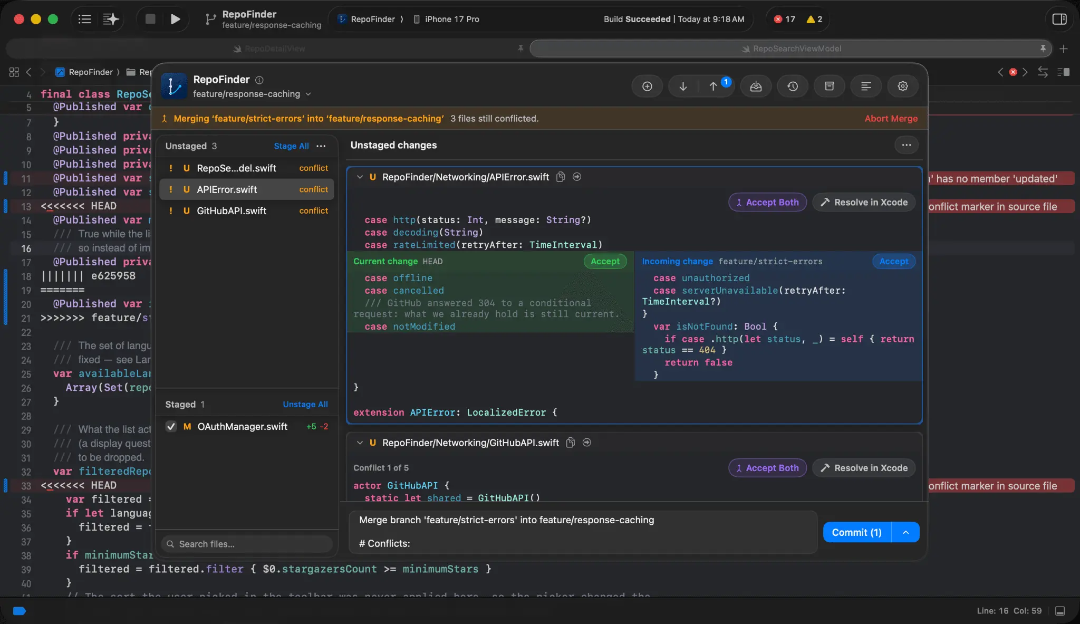Go back in editor history
Viewport: 1080px width, 624px height.
(29, 72)
